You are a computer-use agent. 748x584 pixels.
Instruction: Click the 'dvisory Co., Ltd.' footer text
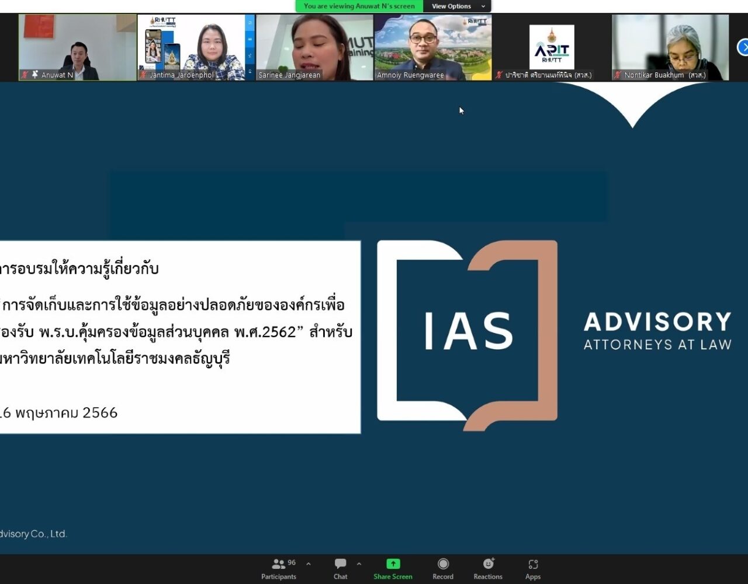tap(33, 534)
